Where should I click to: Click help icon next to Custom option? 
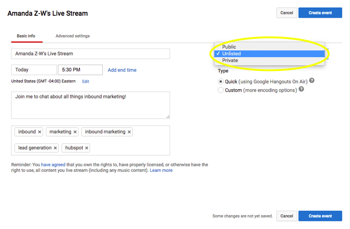(302, 89)
